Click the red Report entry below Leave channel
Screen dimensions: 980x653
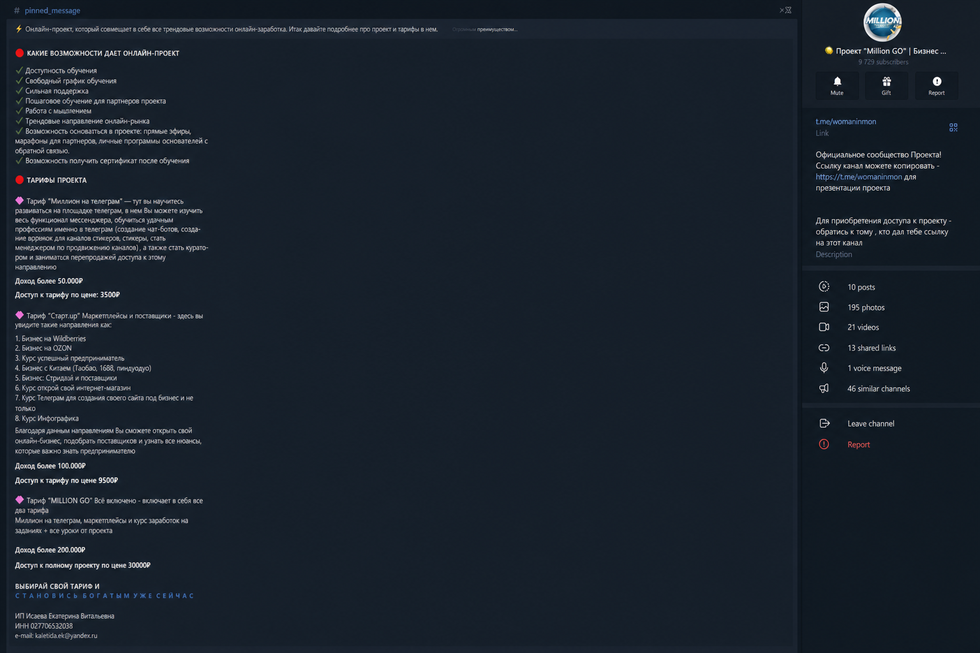pyautogui.click(x=858, y=444)
